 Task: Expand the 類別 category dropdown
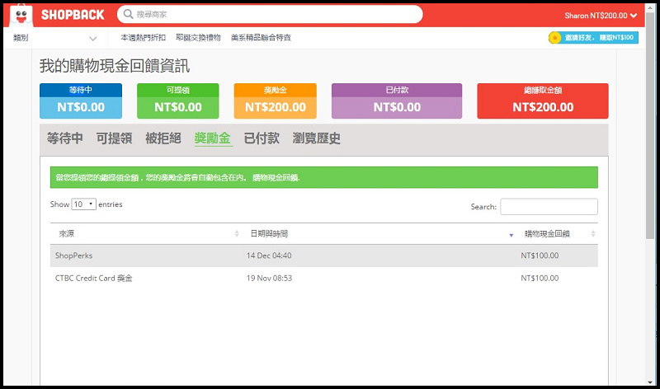pyautogui.click(x=54, y=38)
